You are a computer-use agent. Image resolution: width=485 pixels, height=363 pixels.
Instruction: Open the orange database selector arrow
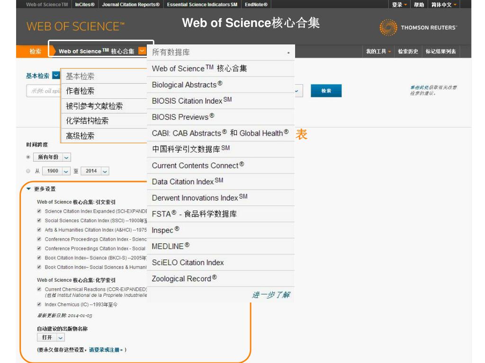pos(142,51)
